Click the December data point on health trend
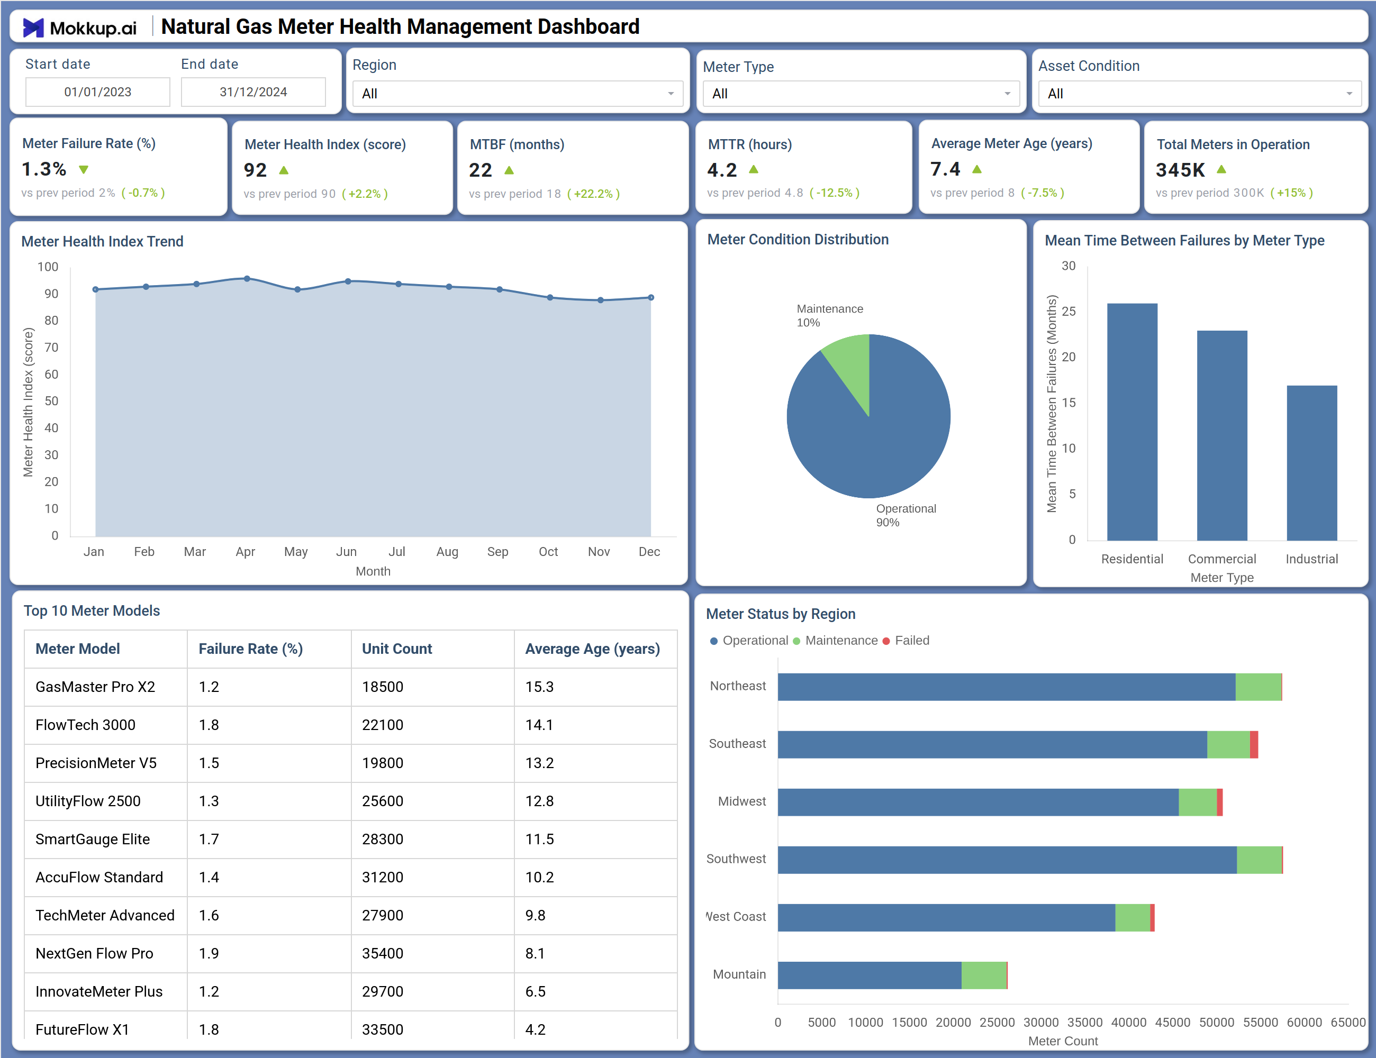Image resolution: width=1376 pixels, height=1058 pixels. coord(651,297)
